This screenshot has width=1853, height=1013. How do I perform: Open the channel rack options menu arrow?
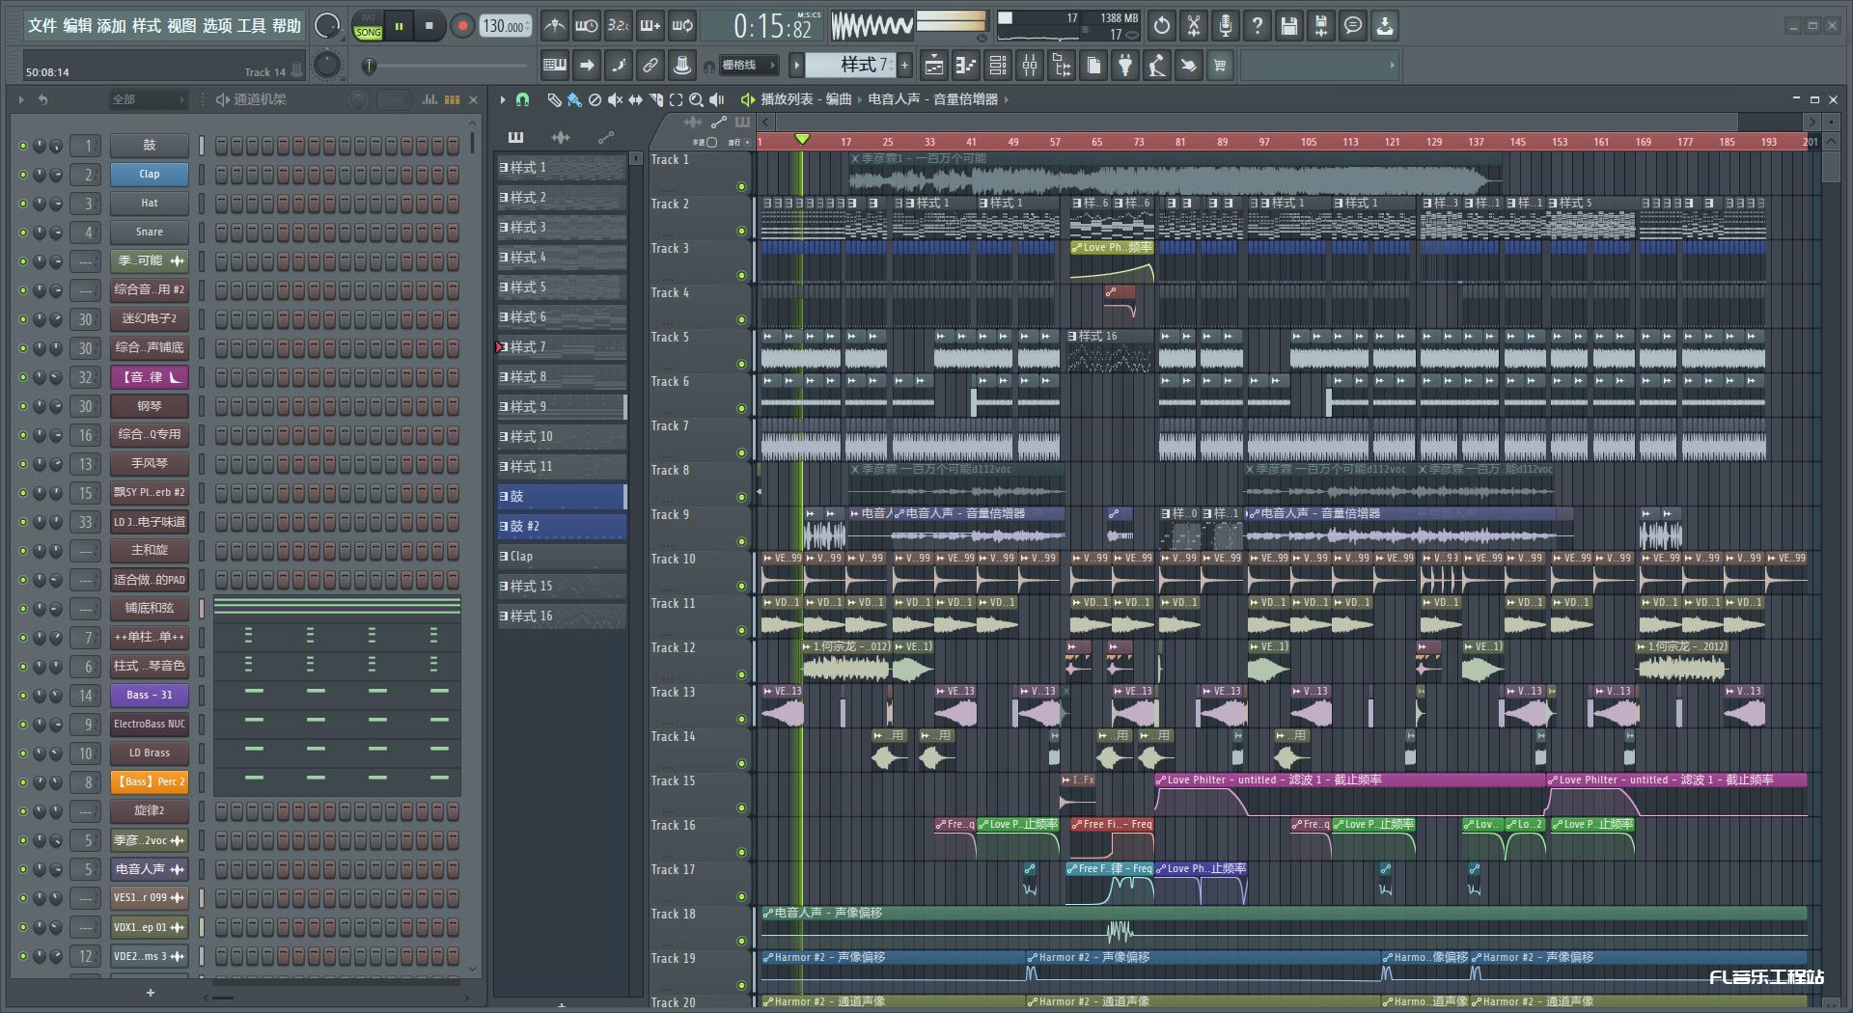coord(20,99)
